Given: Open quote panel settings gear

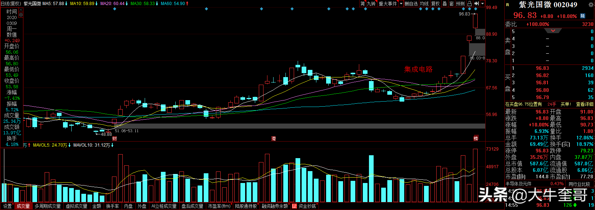Looking at the screenshot, I should tap(591, 5).
